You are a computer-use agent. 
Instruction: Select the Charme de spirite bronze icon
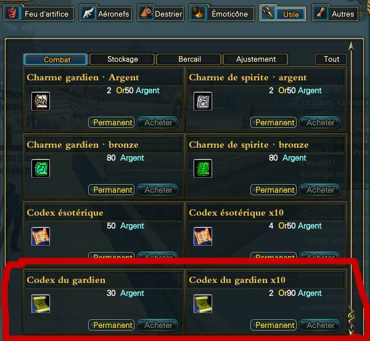203,169
